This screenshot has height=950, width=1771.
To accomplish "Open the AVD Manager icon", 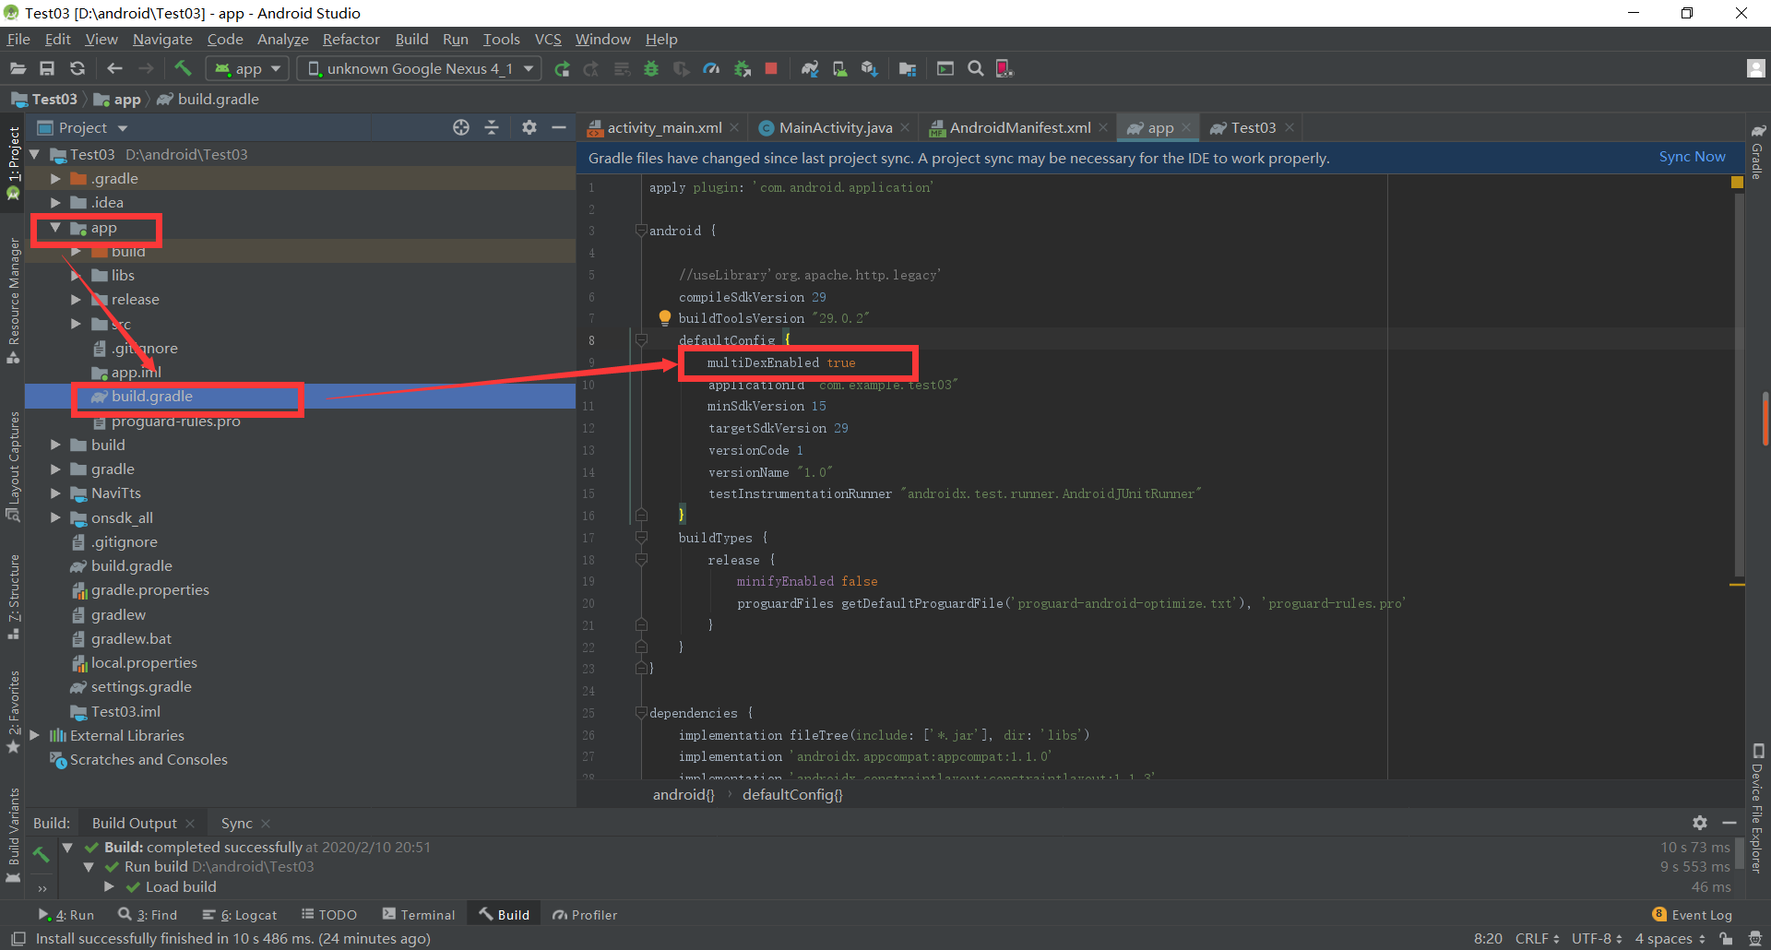I will 839,68.
